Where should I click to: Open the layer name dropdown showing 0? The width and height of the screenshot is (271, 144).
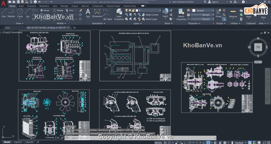coord(143,10)
